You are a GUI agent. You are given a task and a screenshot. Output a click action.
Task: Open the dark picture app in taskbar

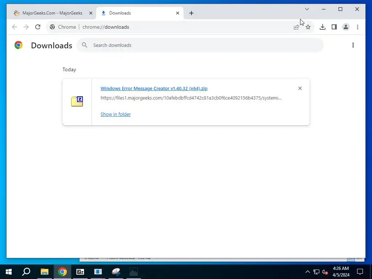click(134, 272)
